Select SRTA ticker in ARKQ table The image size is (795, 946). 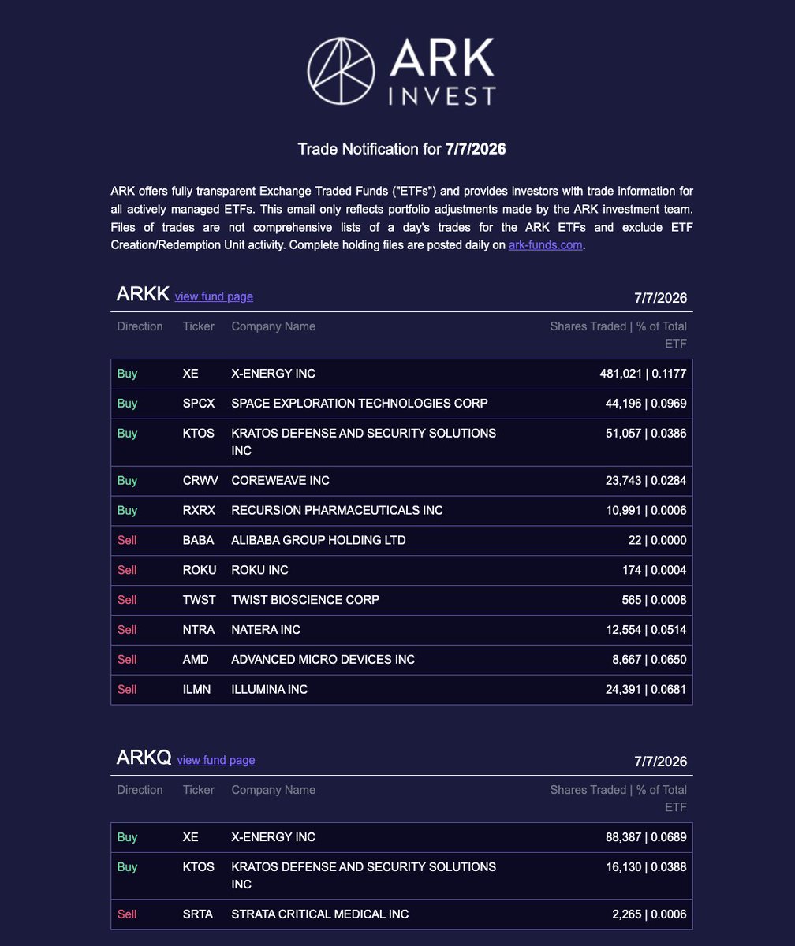click(198, 916)
